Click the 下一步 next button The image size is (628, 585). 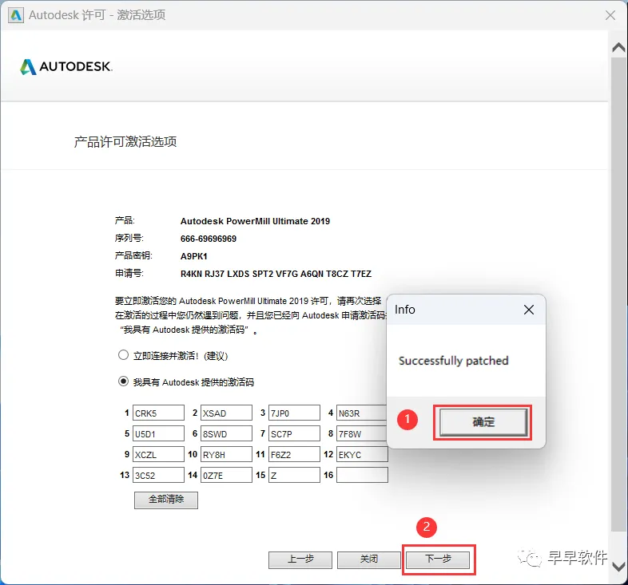438,559
